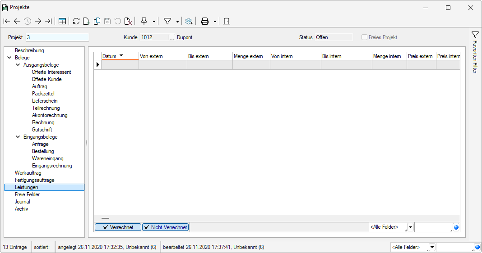Select Bestellung in the tree
Screen dimensions: 482x253
(x=43, y=151)
